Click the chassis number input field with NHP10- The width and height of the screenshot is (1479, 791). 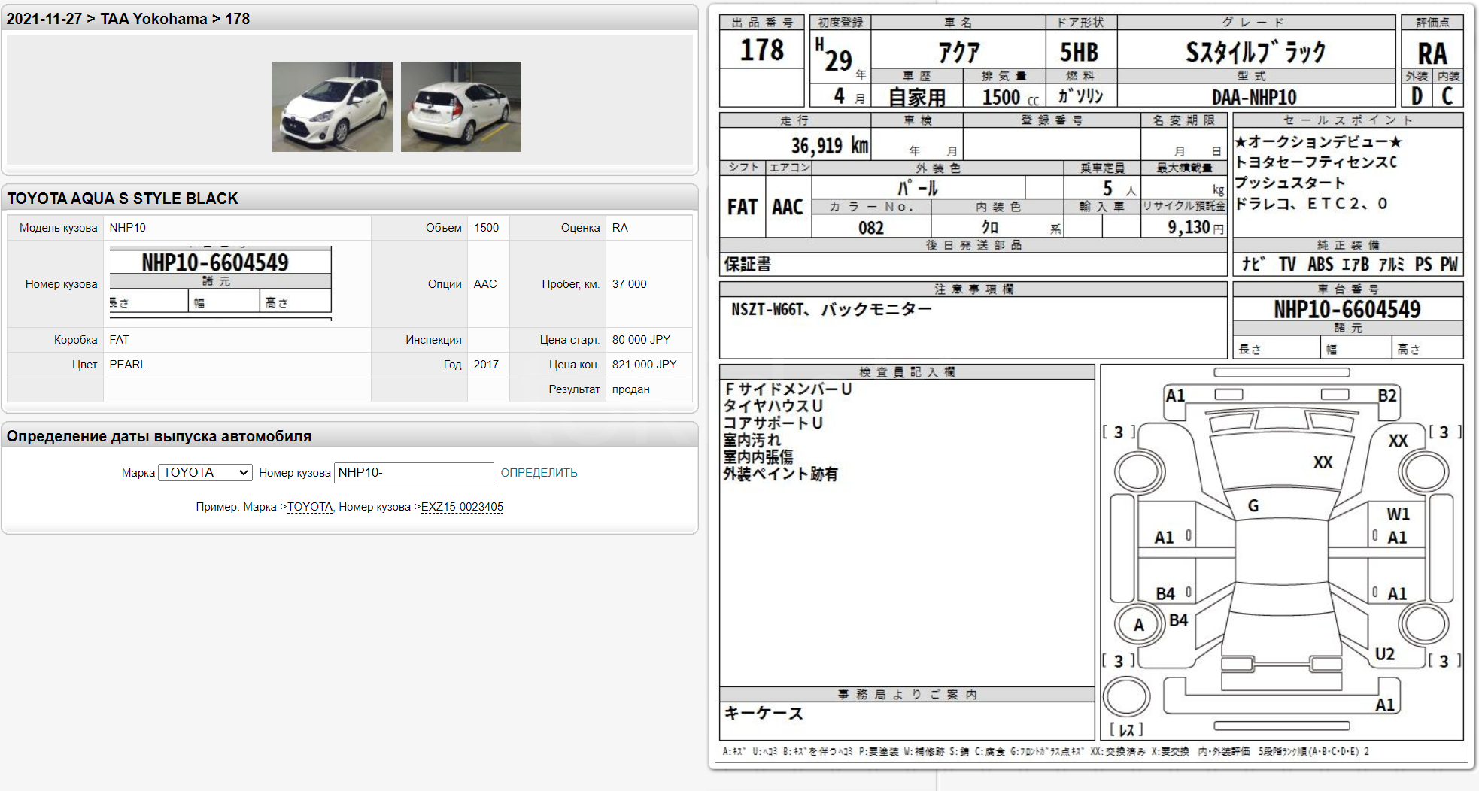tap(414, 472)
